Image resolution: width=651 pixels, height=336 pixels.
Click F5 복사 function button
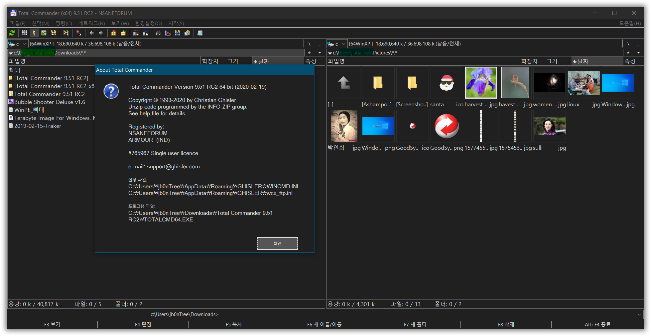pyautogui.click(x=234, y=324)
